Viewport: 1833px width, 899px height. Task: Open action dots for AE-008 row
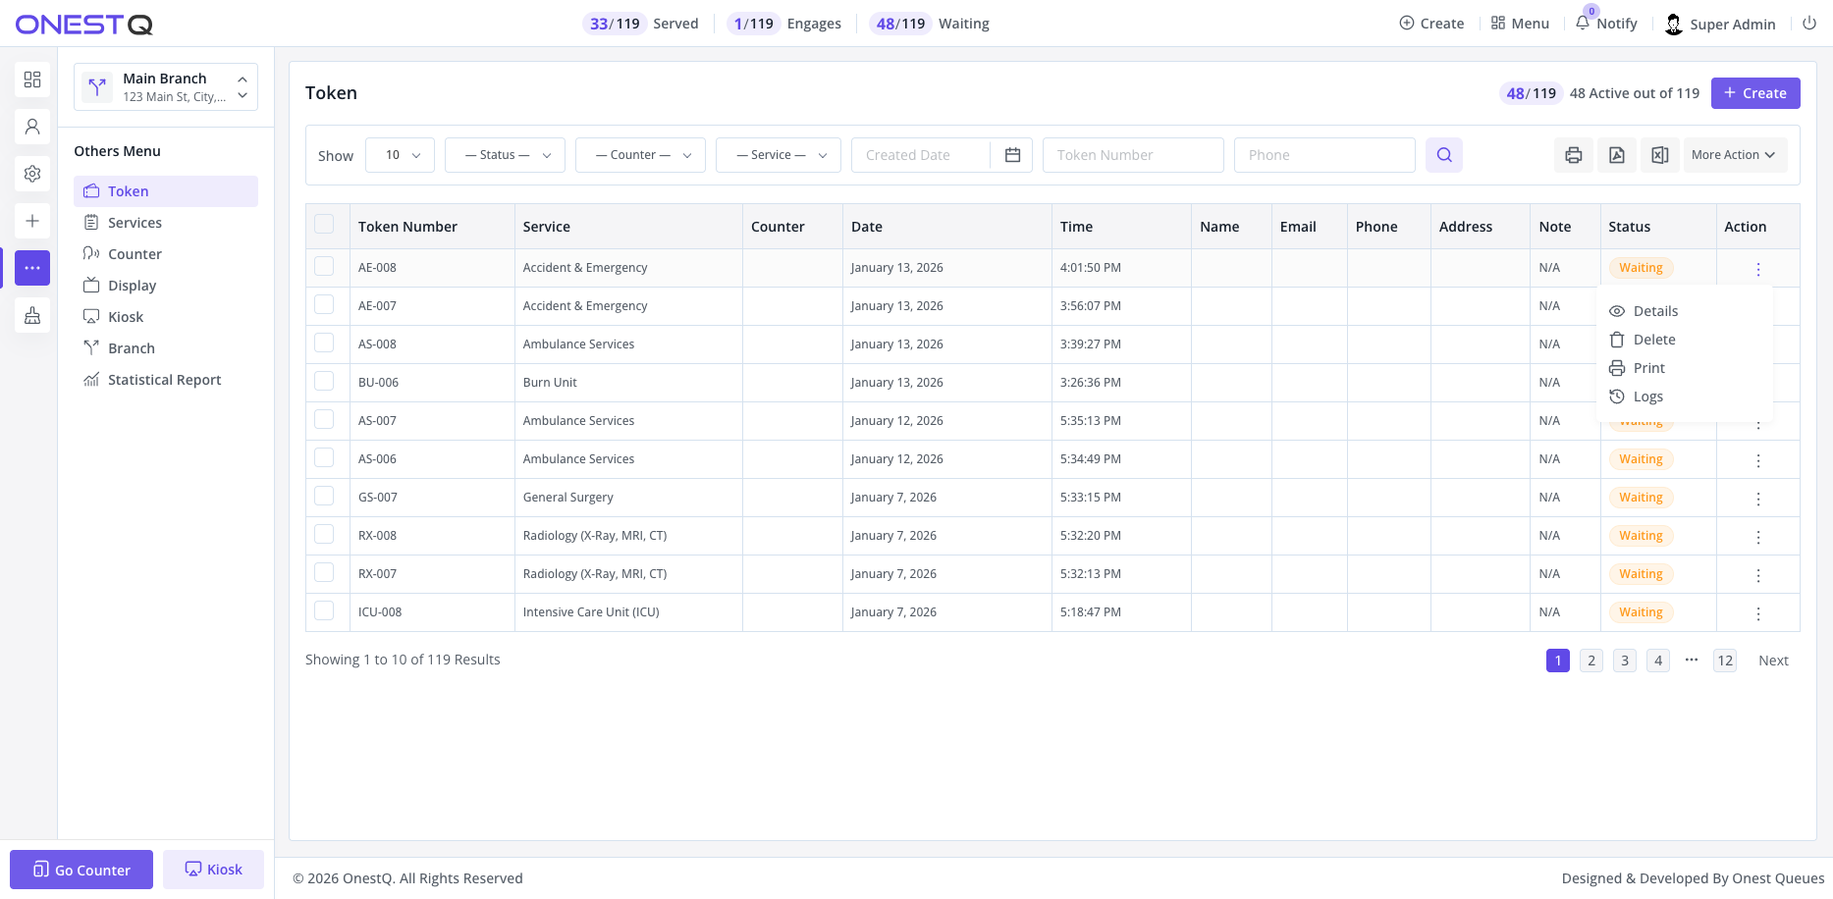point(1758,269)
